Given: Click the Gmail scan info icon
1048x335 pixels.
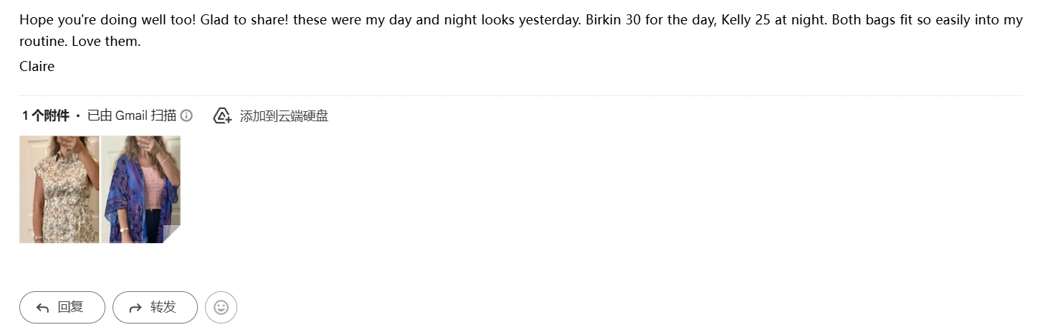Looking at the screenshot, I should 186,115.
